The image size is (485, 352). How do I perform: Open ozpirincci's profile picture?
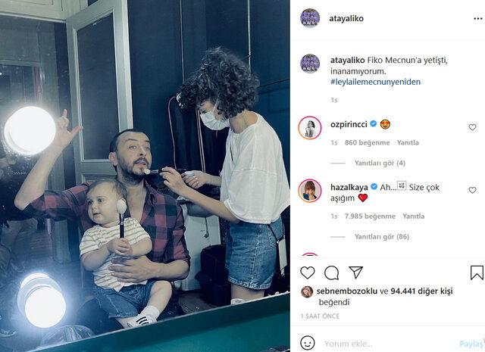pyautogui.click(x=310, y=128)
